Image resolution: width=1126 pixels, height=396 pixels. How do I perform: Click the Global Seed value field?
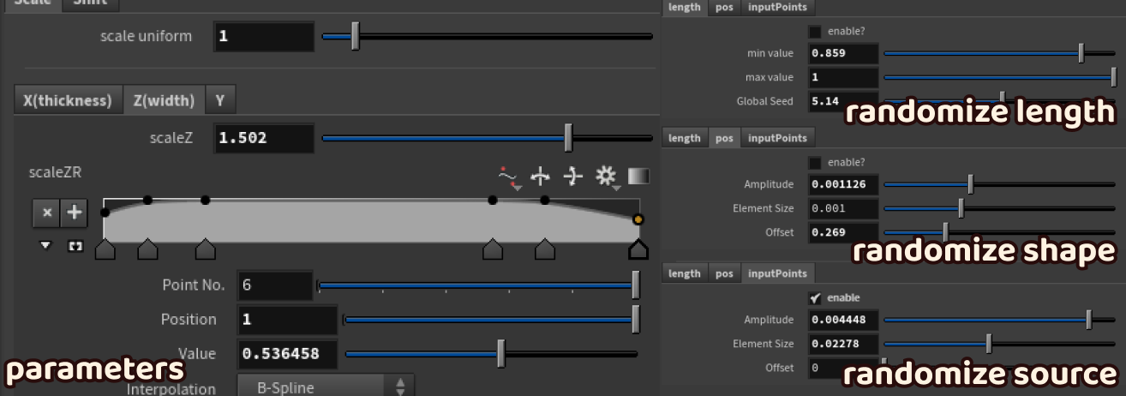coord(843,101)
